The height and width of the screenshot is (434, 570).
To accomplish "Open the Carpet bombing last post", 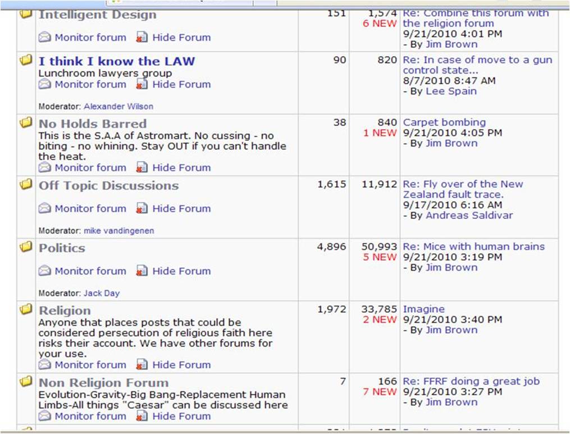I will [x=444, y=122].
